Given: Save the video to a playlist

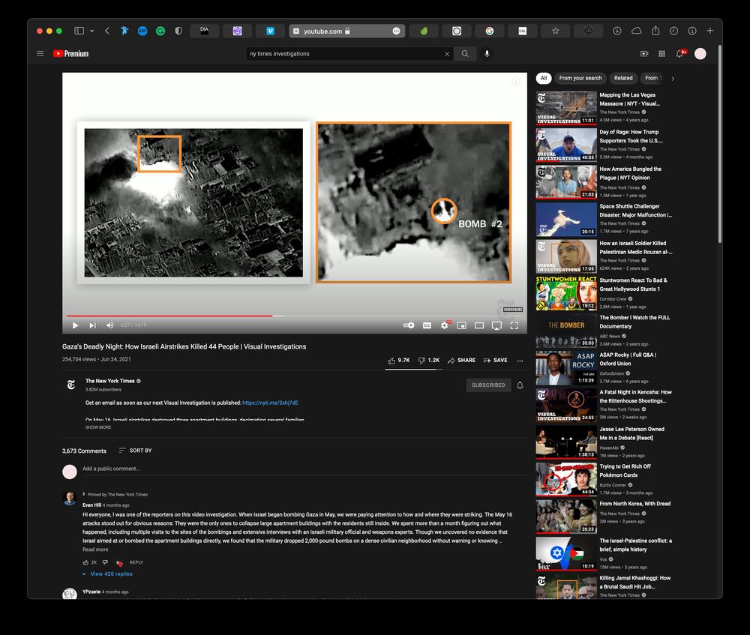Looking at the screenshot, I should (x=496, y=360).
